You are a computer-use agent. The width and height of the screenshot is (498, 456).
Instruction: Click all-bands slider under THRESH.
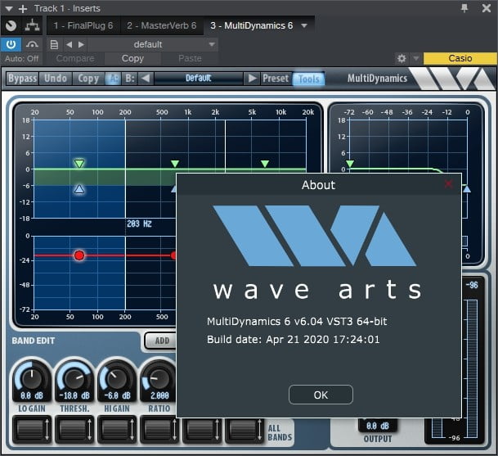point(74,430)
